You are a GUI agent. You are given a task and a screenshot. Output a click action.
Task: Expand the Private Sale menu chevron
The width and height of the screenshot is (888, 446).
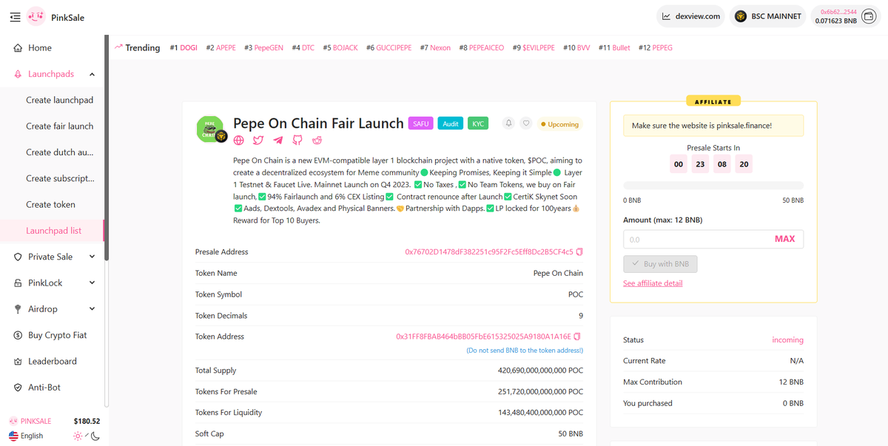(92, 257)
